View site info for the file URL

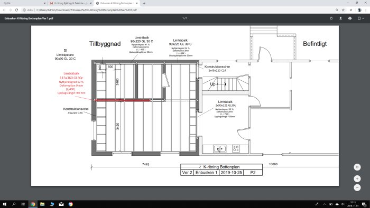pyautogui.click(x=24, y=10)
